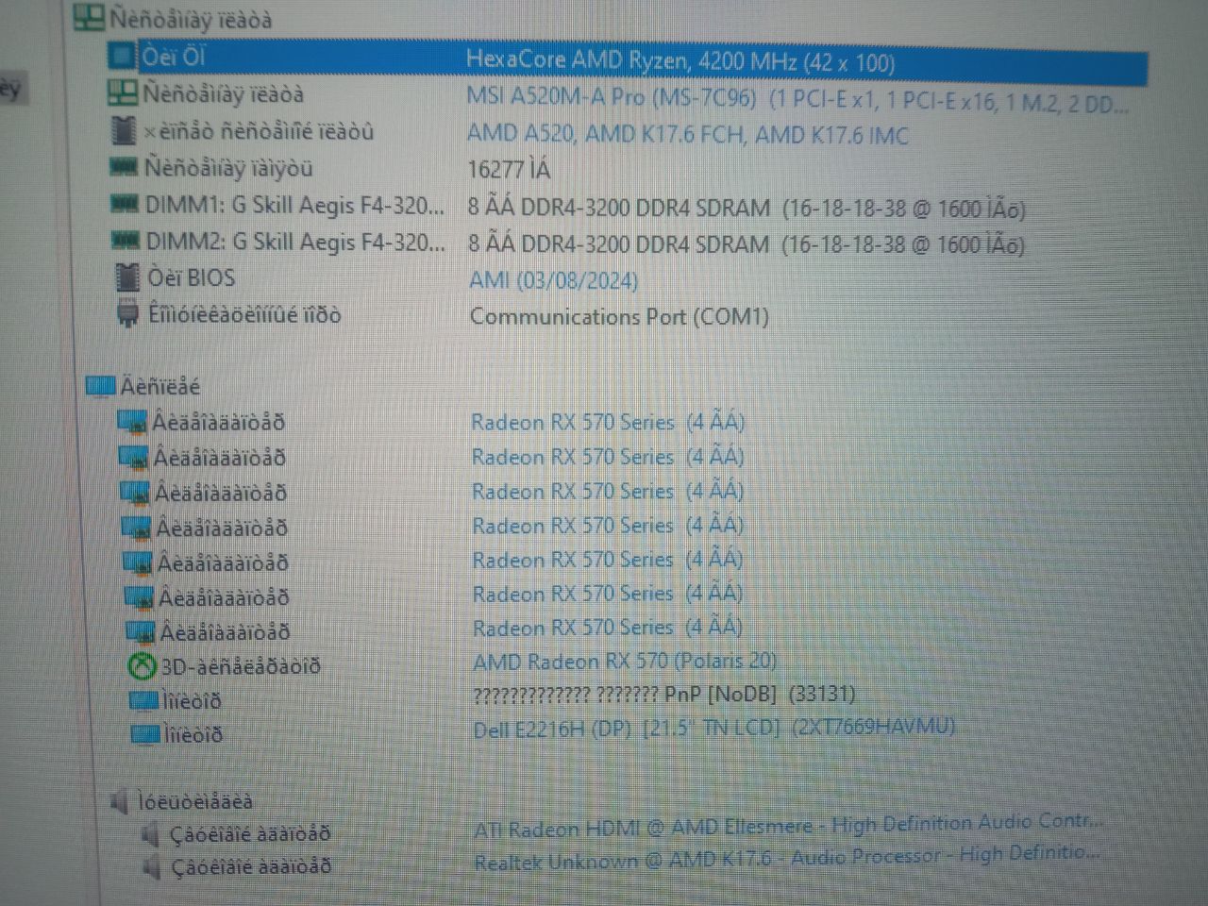Click the green 3D accelerator icon in the Polaris 20 row
The image size is (1208, 906).
pos(142,667)
